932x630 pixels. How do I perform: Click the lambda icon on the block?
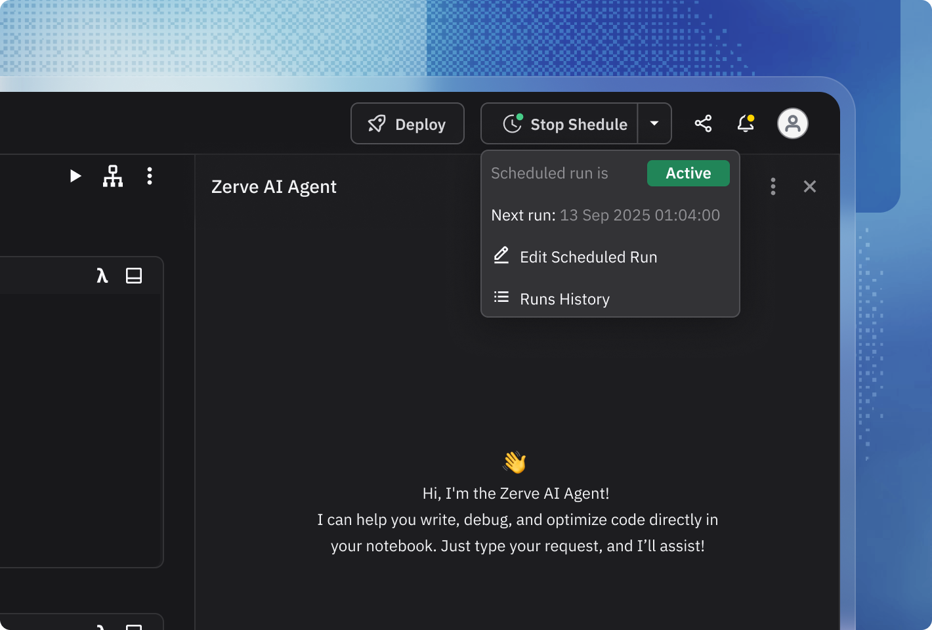tap(102, 276)
